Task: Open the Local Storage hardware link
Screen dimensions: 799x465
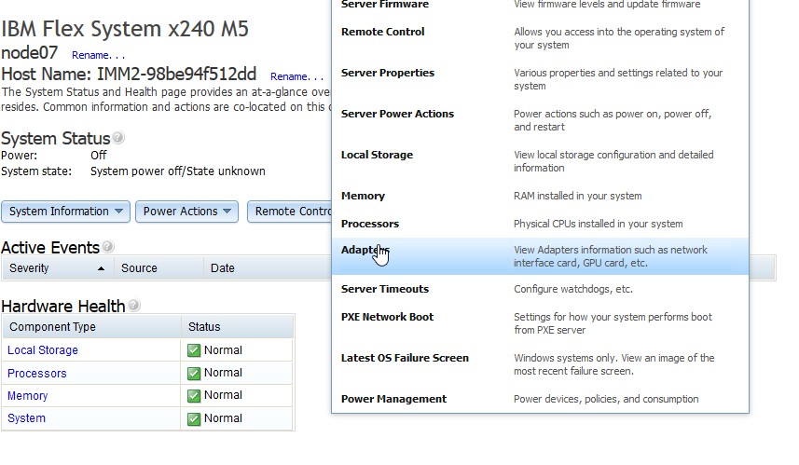Action: tap(43, 350)
